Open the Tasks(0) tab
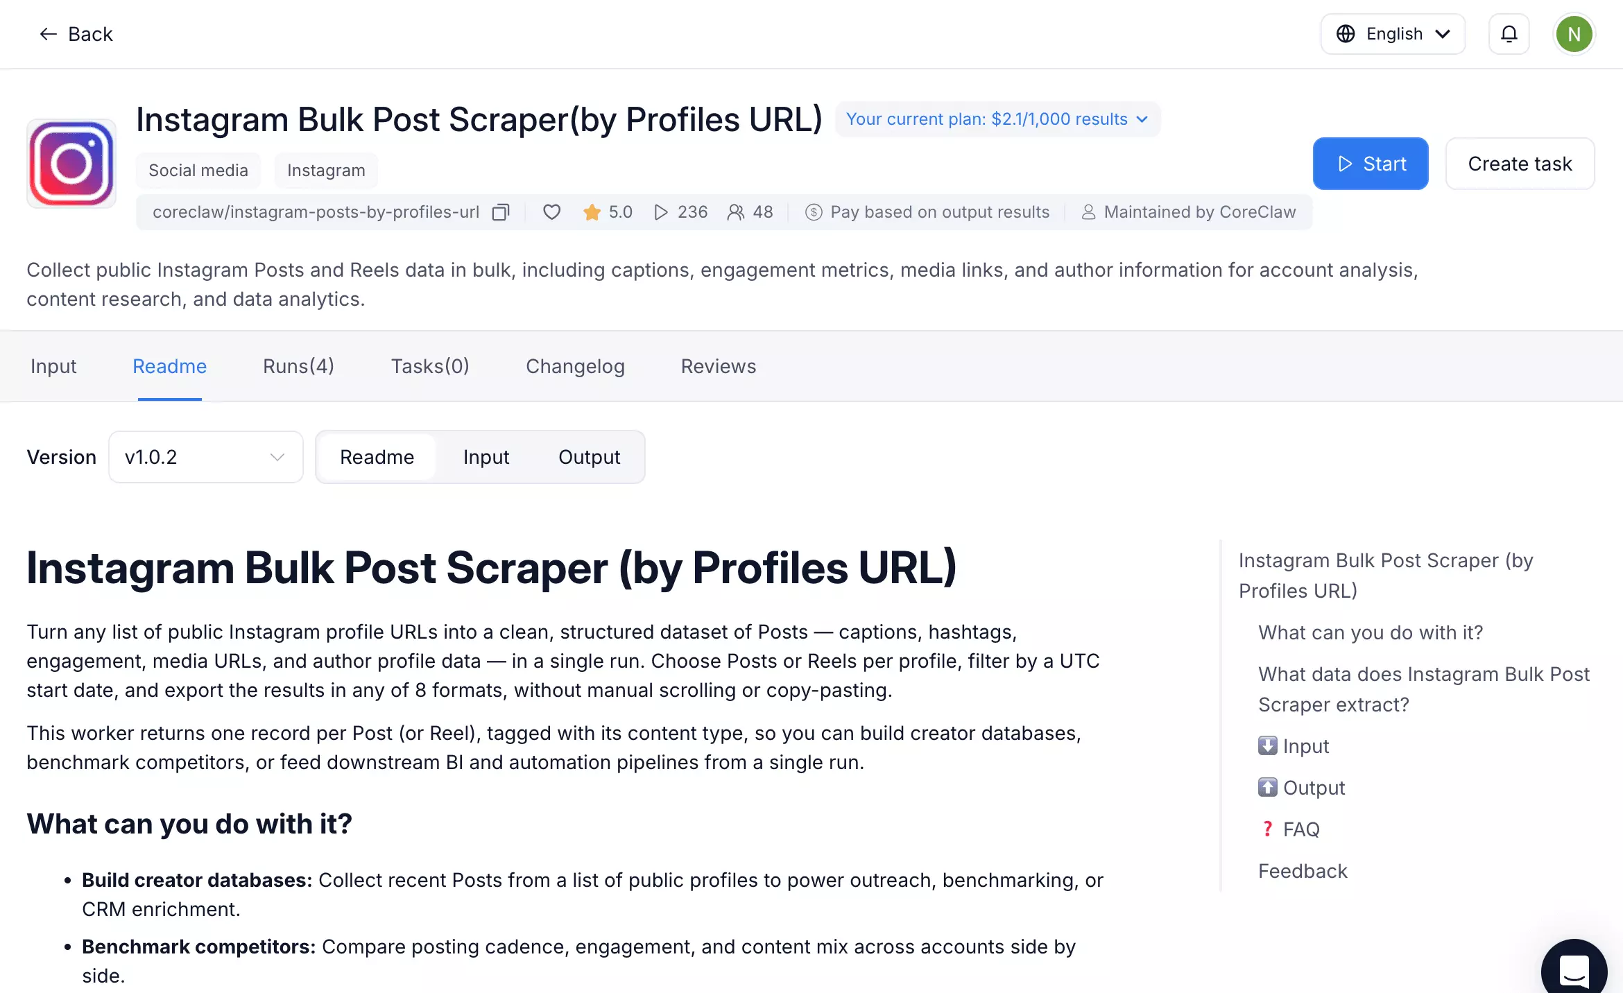This screenshot has height=993, width=1623. [430, 366]
